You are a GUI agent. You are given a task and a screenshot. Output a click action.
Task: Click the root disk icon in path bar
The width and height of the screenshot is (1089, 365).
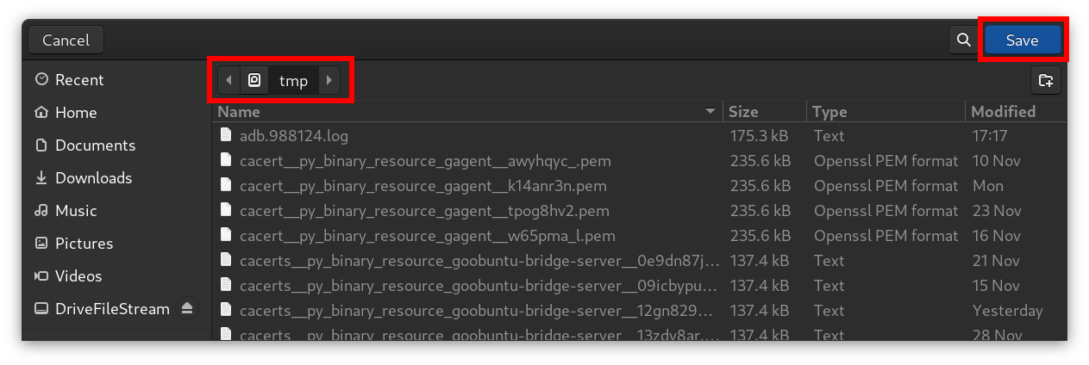click(x=254, y=80)
